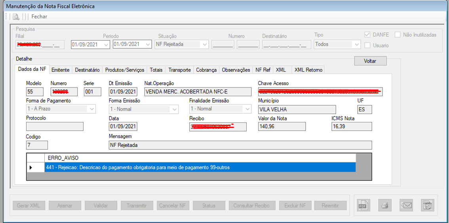Open the Cobrança tab
The image size is (449, 223).
[206, 70]
